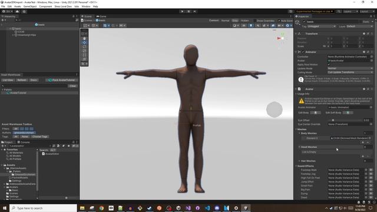
Task: Click the Transform component help icon
Action: (x=364, y=34)
